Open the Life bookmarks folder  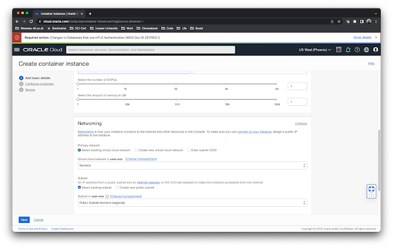coord(182,28)
